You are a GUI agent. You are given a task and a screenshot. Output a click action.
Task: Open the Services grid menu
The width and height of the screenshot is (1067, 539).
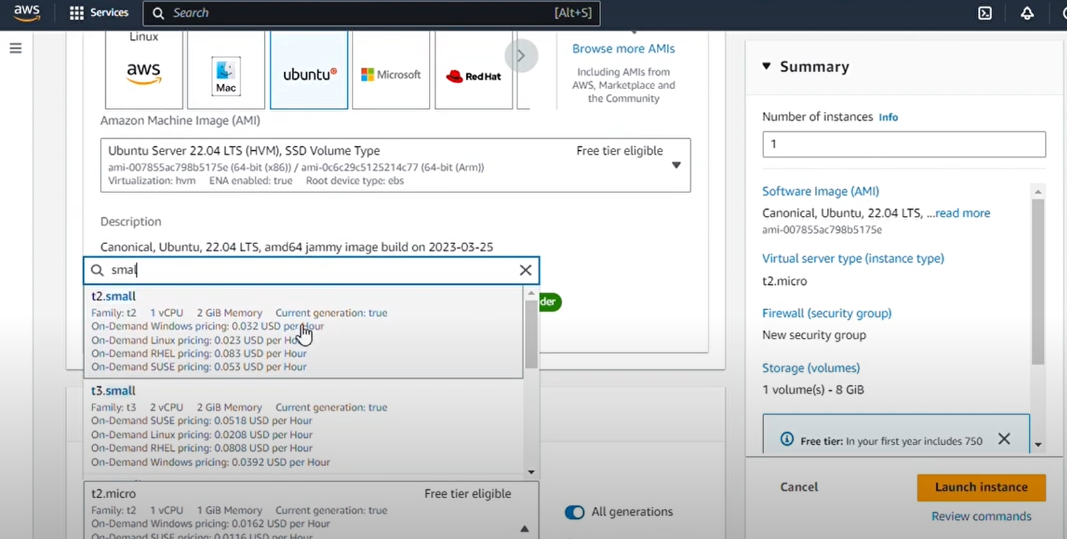click(x=99, y=13)
